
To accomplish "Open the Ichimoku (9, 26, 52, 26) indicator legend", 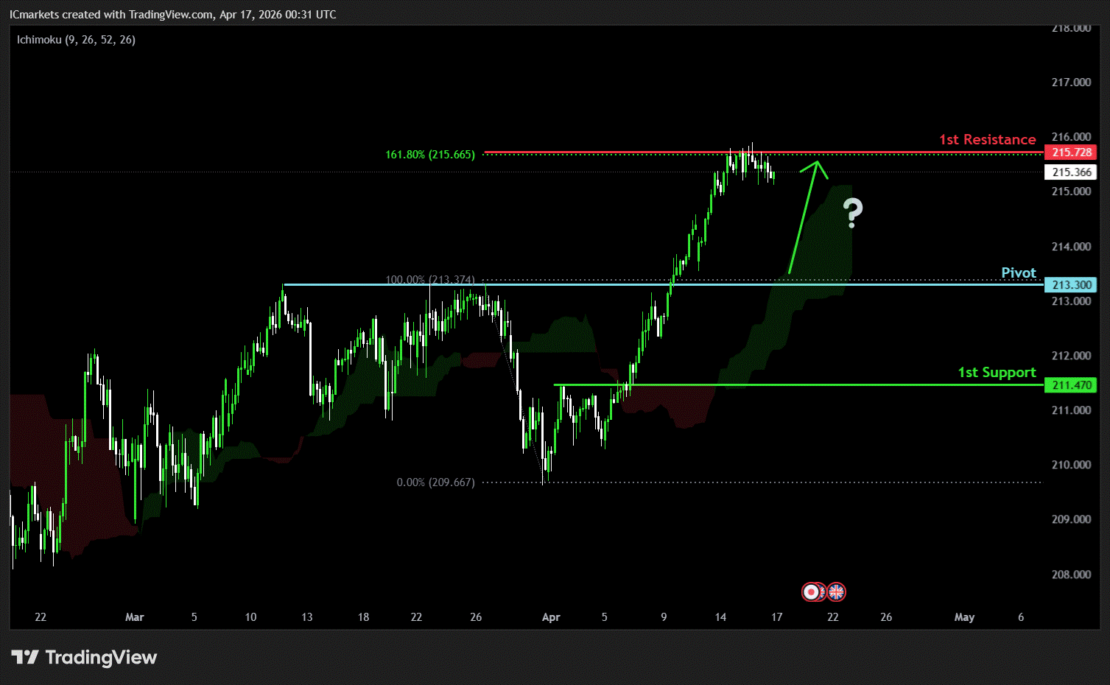I will click(x=76, y=40).
